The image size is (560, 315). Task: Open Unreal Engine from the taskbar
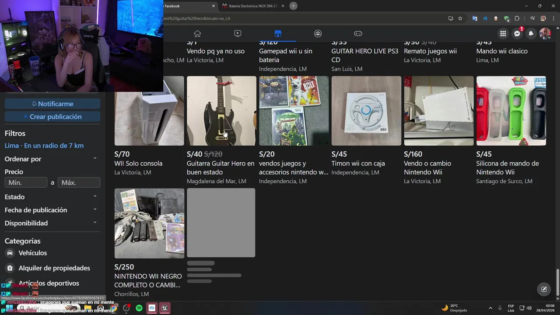pos(164,308)
